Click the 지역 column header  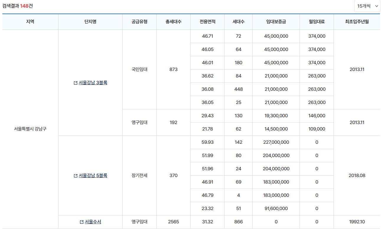pos(30,22)
